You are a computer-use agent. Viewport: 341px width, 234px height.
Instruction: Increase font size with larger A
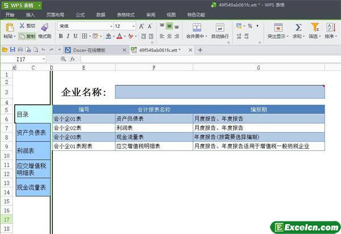(x=142, y=26)
